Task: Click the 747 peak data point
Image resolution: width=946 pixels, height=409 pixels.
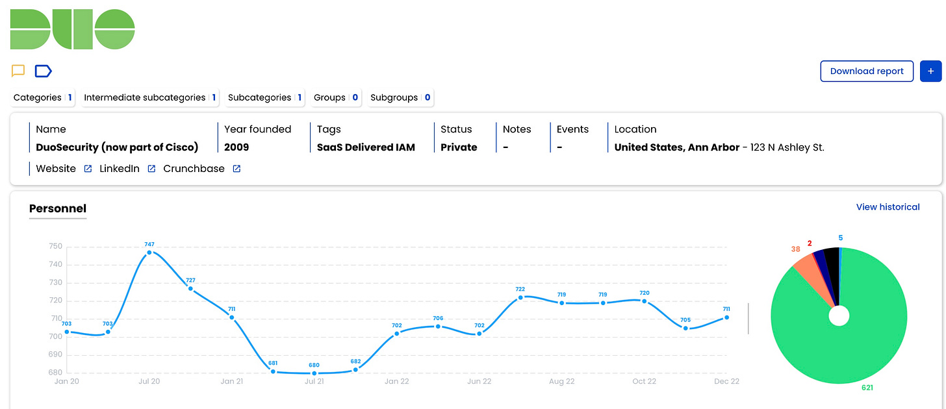Action: [x=149, y=252]
